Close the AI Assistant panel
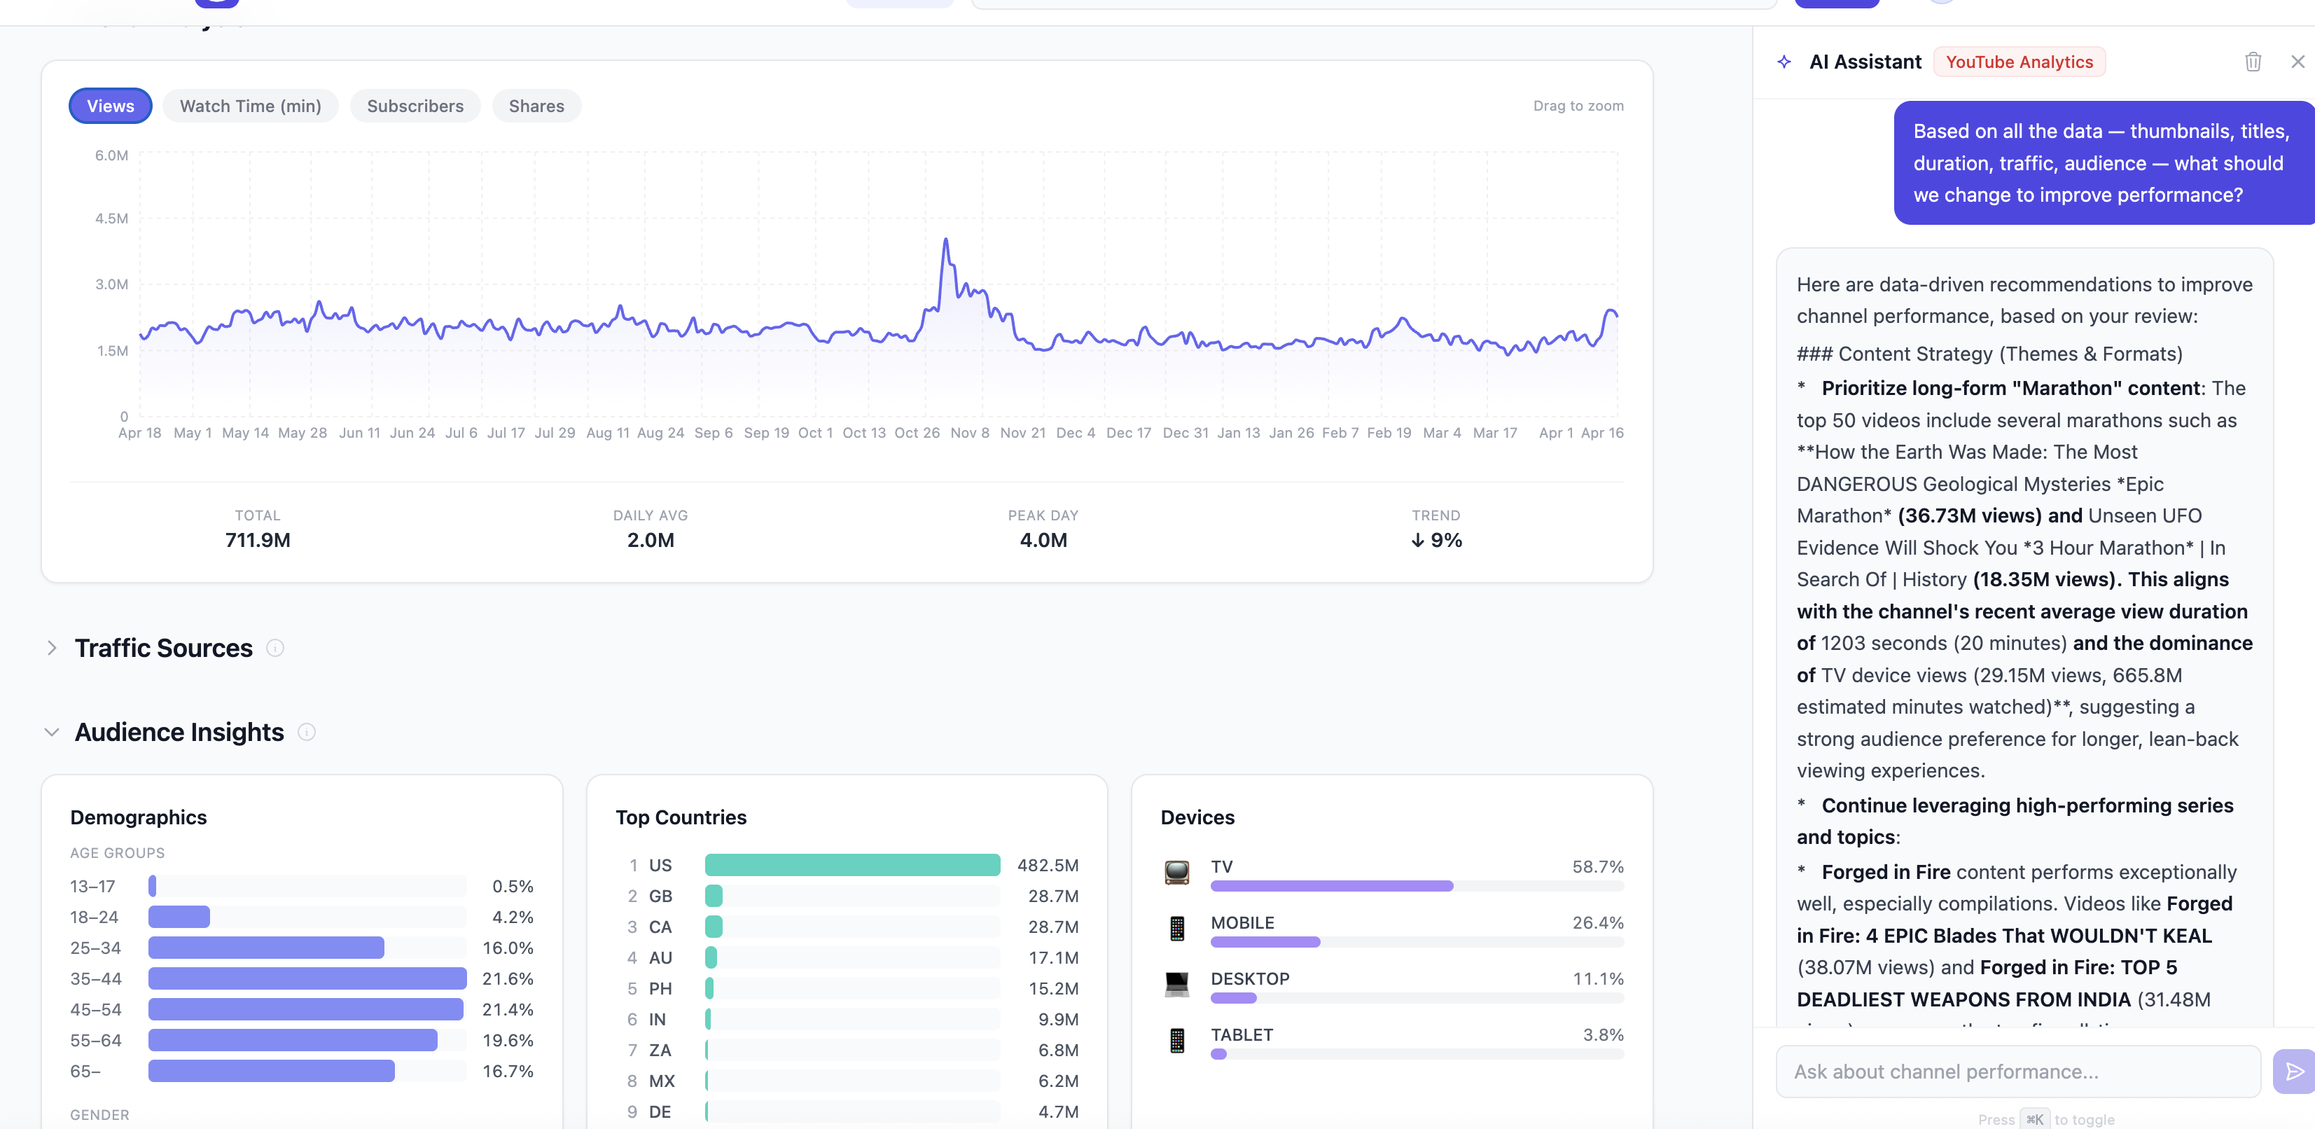This screenshot has height=1129, width=2315. [2297, 61]
